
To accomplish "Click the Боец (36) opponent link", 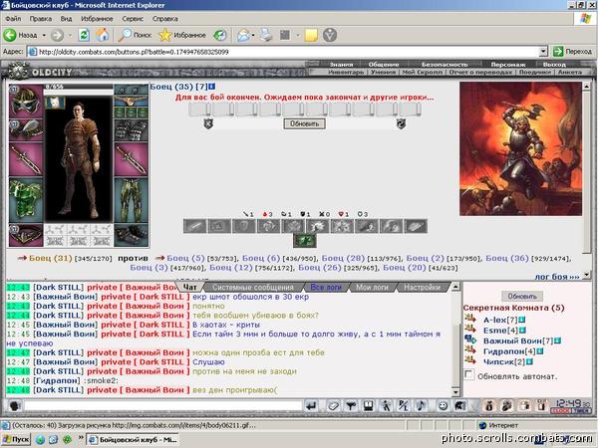I will point(507,258).
